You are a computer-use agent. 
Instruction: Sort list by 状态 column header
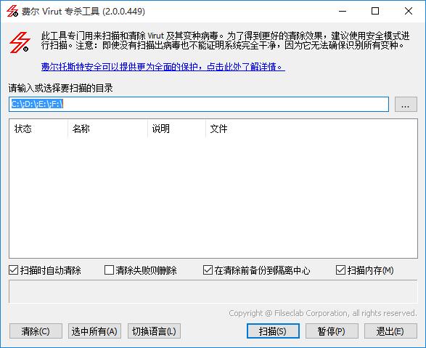pyautogui.click(x=38, y=129)
